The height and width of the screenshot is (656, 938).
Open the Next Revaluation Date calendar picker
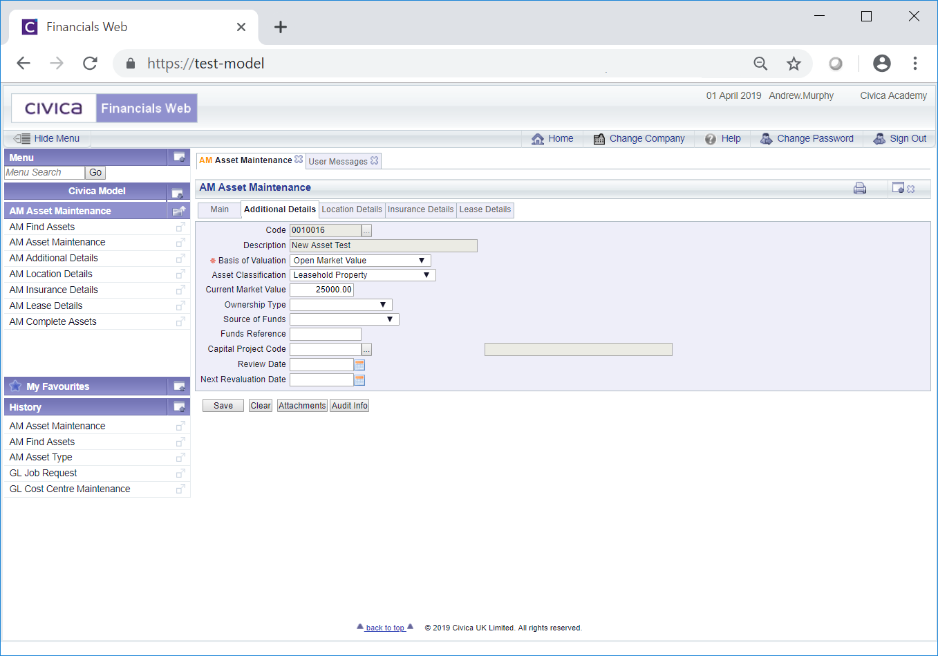point(359,379)
